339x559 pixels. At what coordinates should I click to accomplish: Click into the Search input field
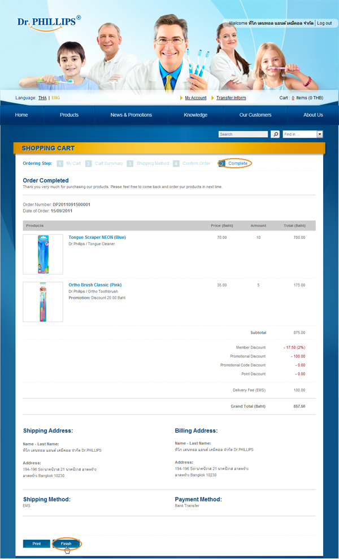pos(243,134)
